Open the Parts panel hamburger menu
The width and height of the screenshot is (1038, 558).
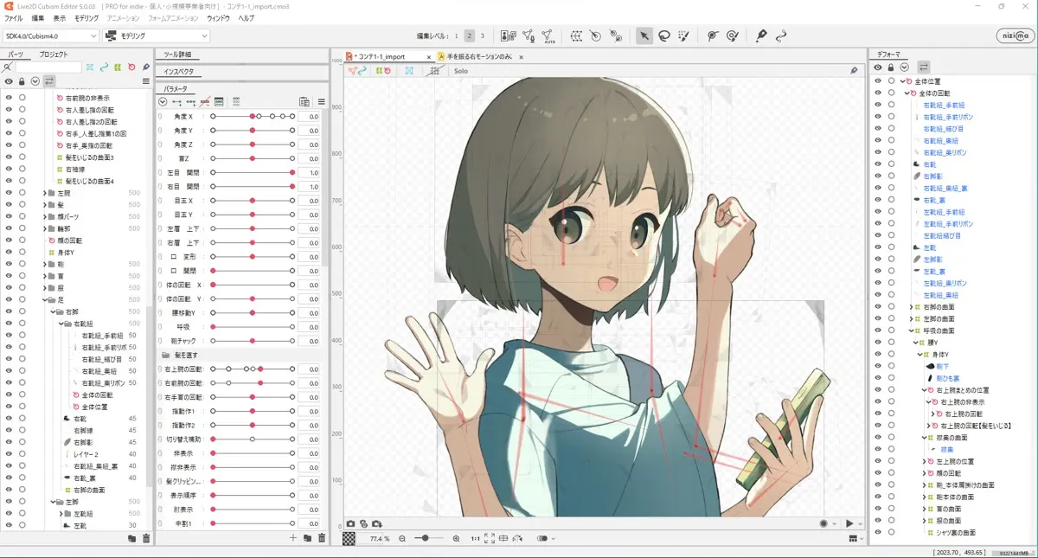click(x=146, y=80)
